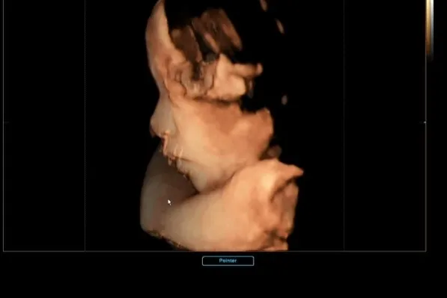Click the Pointer button

click(x=228, y=261)
